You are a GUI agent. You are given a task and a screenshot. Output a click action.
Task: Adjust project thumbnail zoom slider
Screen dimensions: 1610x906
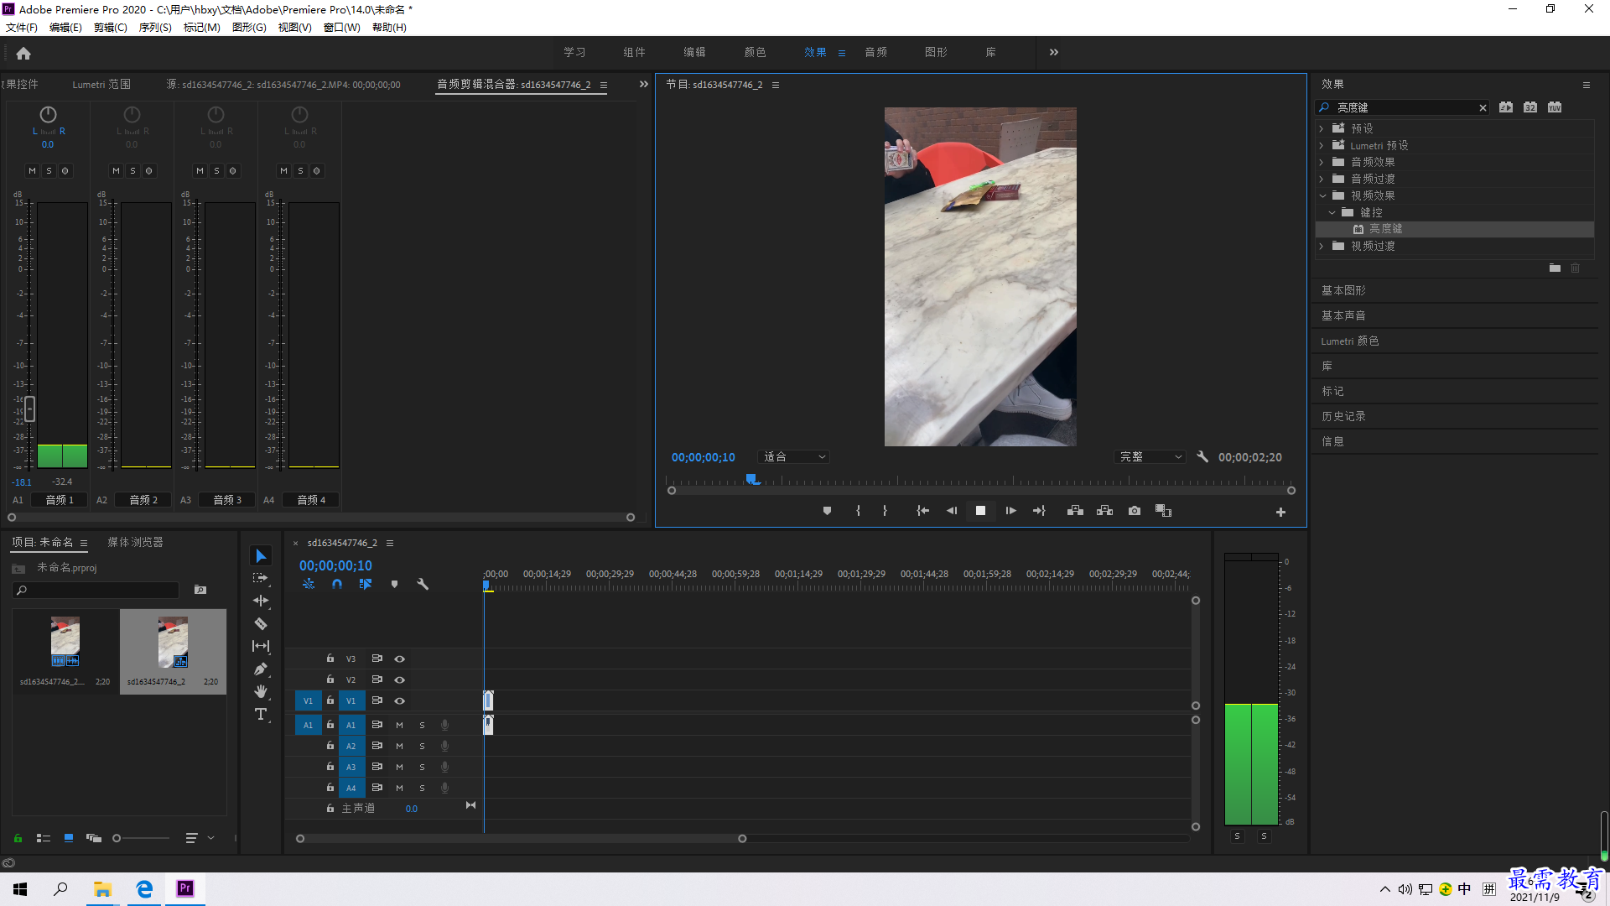[117, 838]
